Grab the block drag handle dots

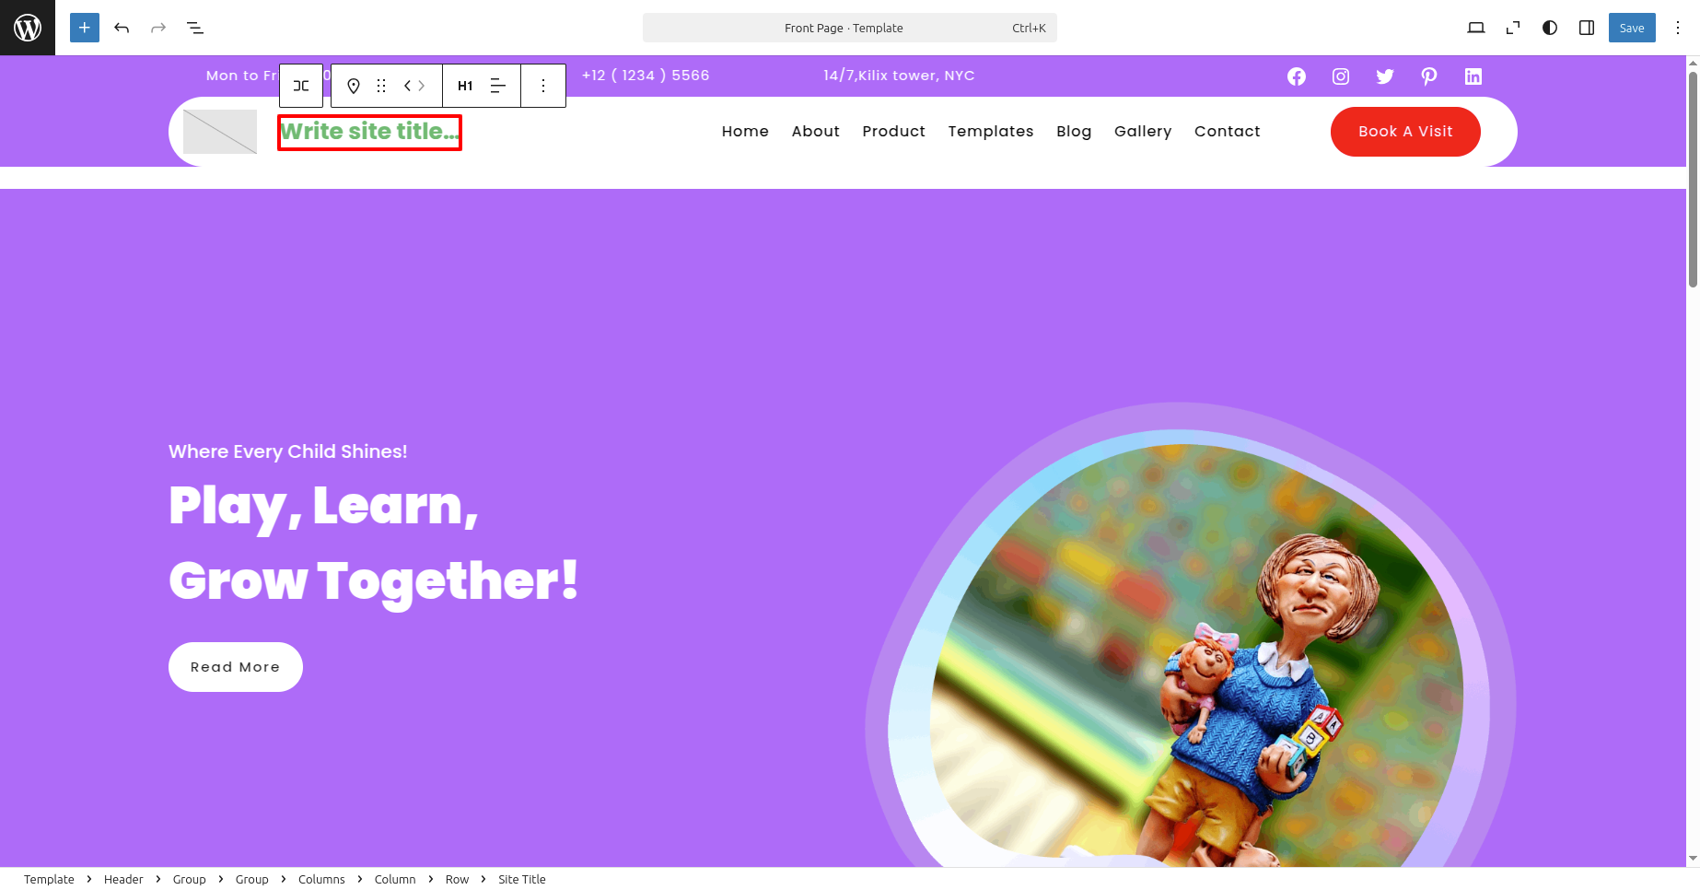pyautogui.click(x=381, y=86)
